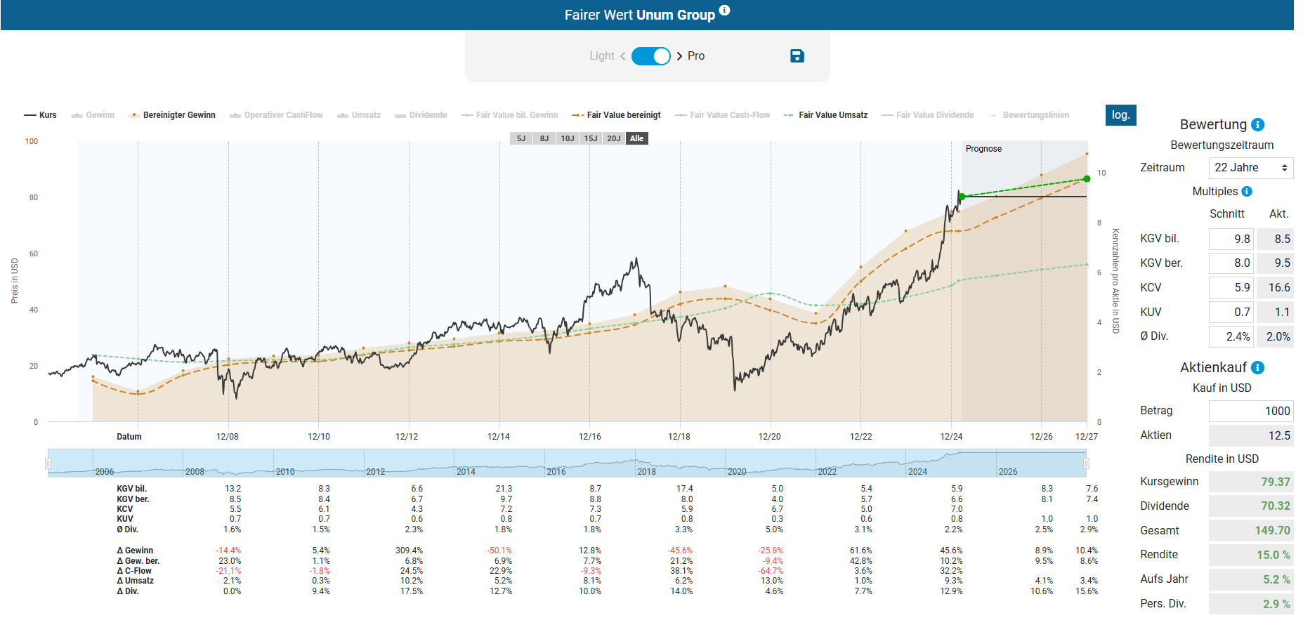Click info icon beside Fairer Wert title
1303x632 pixels.
724,11
